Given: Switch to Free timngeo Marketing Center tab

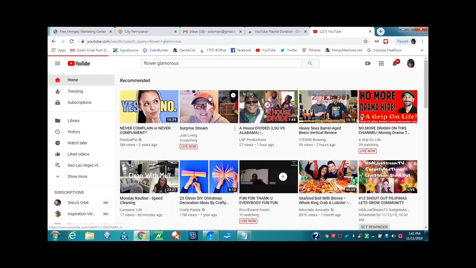Looking at the screenshot, I should 82,32.
